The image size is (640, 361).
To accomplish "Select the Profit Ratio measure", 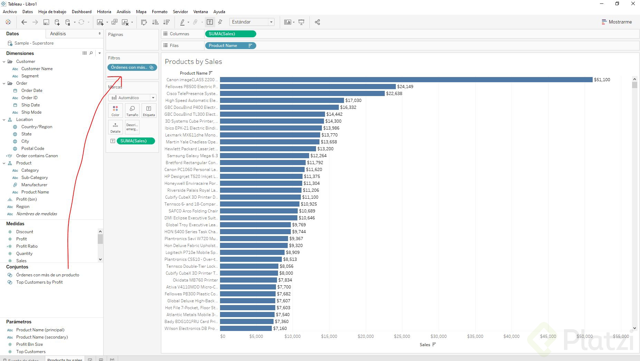I will pyautogui.click(x=27, y=246).
